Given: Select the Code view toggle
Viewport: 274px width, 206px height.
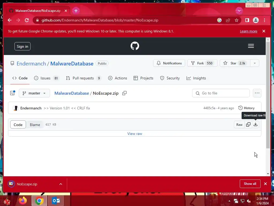Looking at the screenshot, I should point(18,124).
